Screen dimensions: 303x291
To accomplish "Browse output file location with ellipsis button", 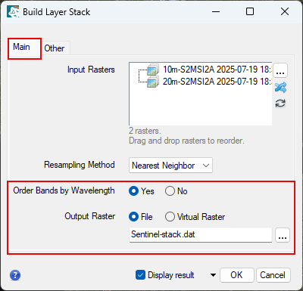I will (283, 235).
